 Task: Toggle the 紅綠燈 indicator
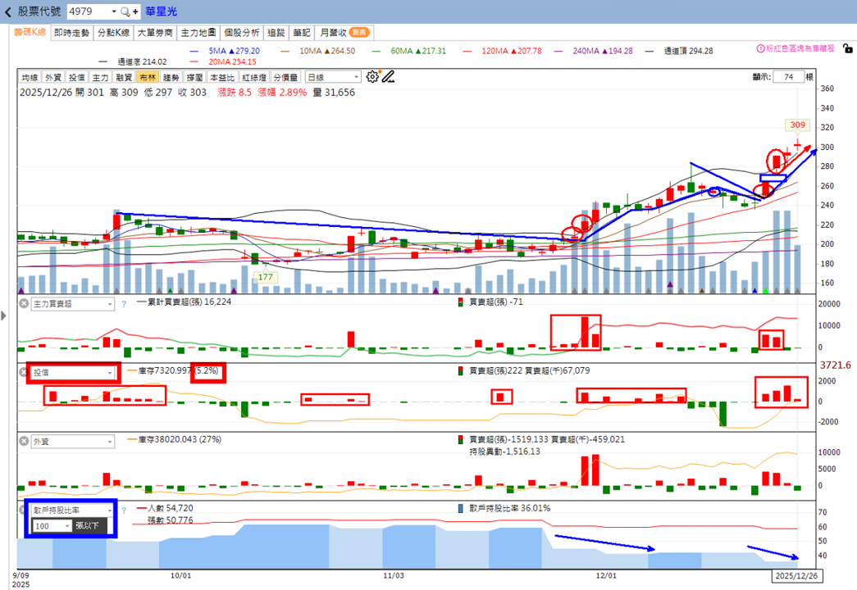pyautogui.click(x=254, y=78)
